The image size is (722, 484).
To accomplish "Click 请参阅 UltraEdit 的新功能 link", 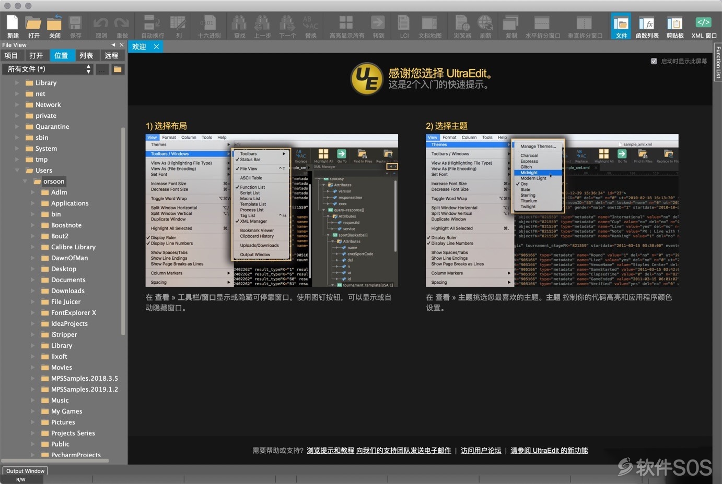I will [x=549, y=450].
